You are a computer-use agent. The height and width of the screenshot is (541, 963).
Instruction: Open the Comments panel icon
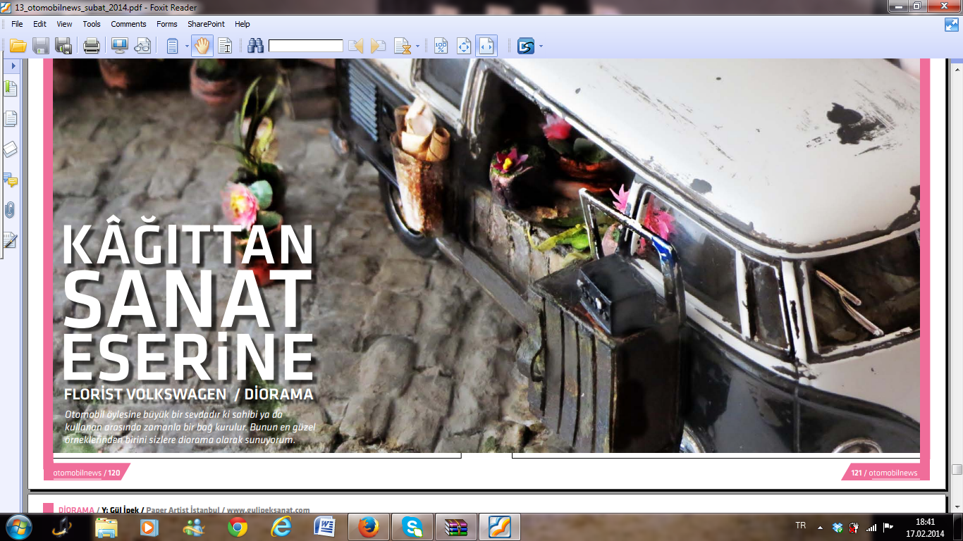[x=10, y=180]
